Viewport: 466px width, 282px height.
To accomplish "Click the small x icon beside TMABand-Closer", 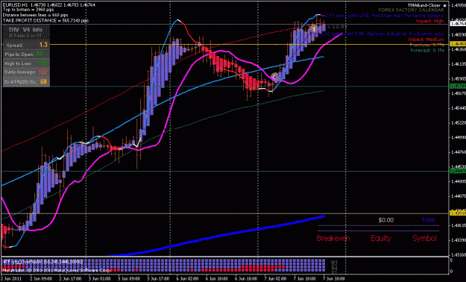I will [x=444, y=5].
